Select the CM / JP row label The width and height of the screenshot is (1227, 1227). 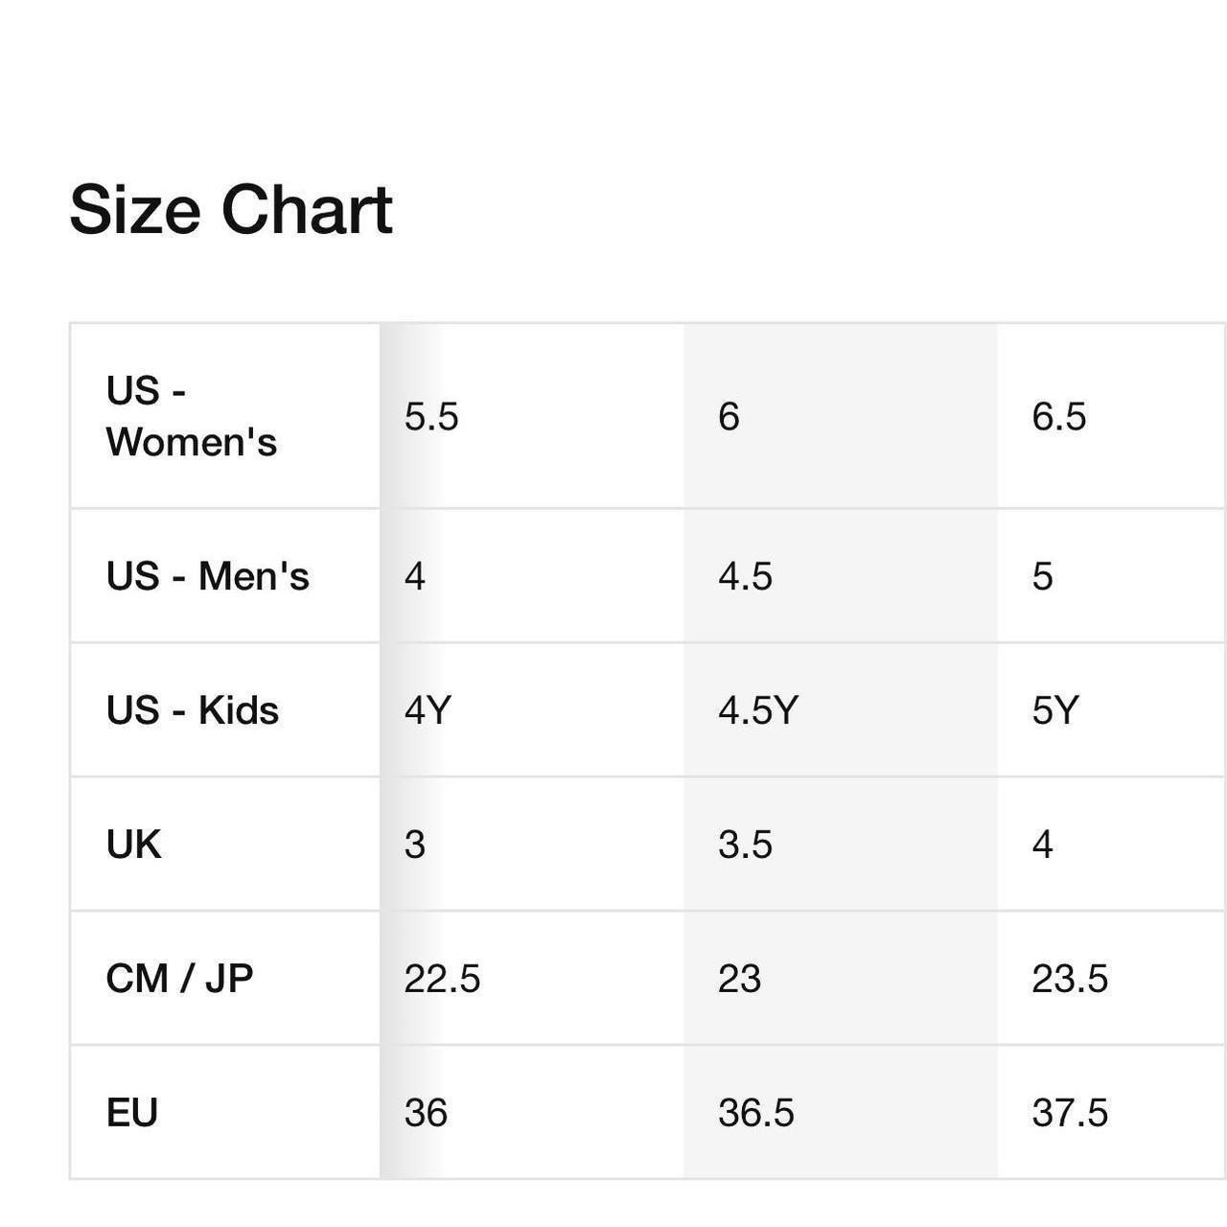(x=179, y=979)
